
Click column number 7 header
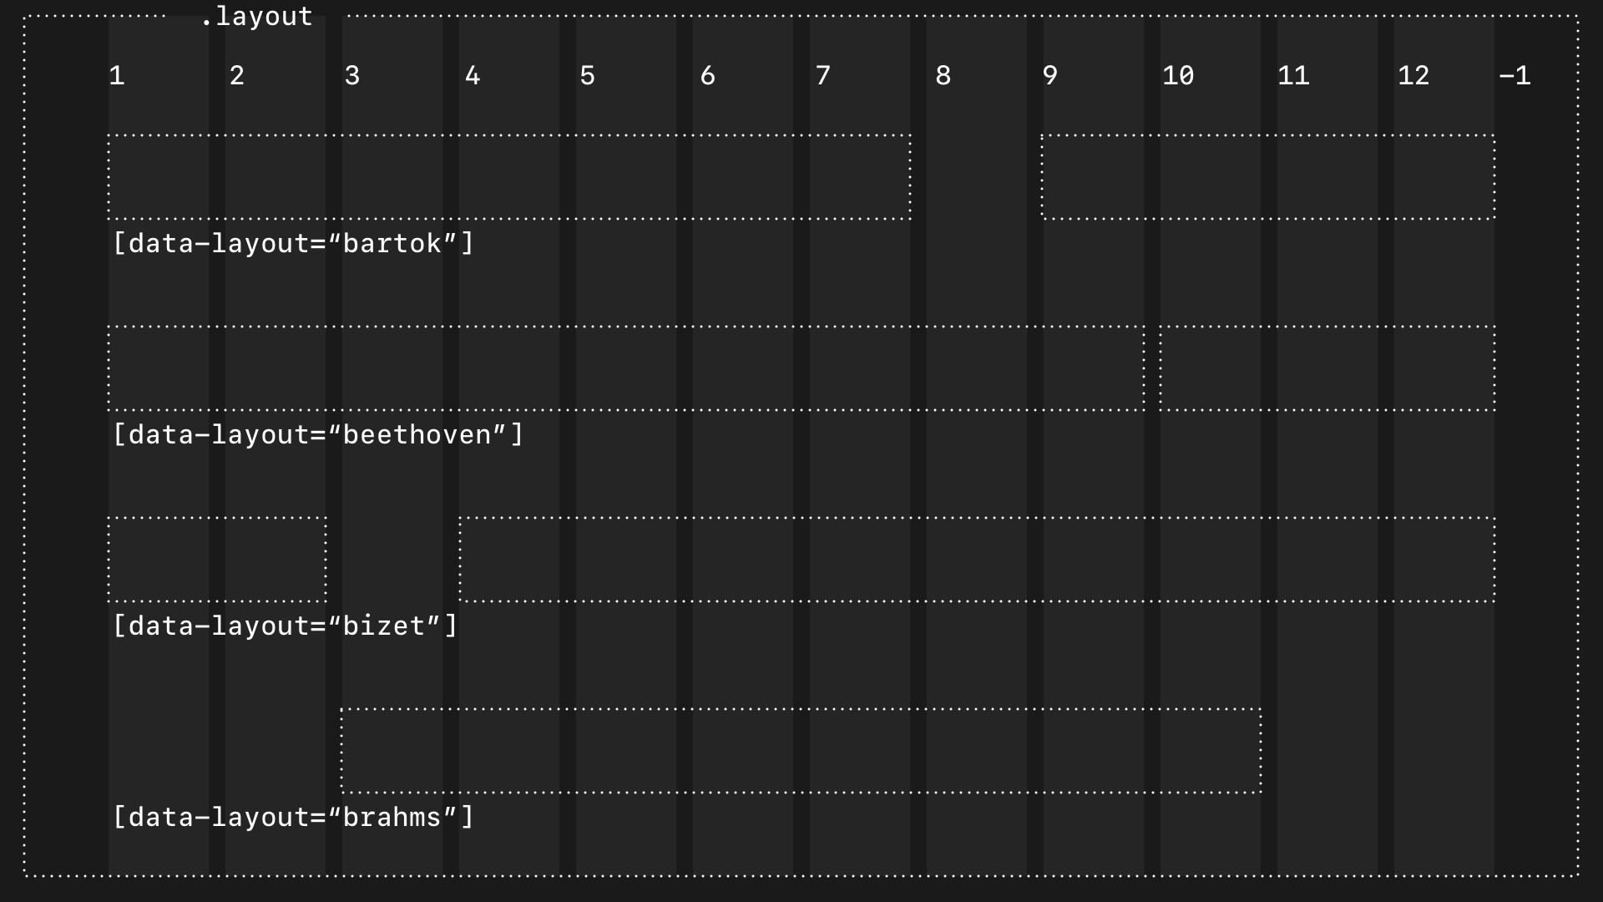click(823, 76)
